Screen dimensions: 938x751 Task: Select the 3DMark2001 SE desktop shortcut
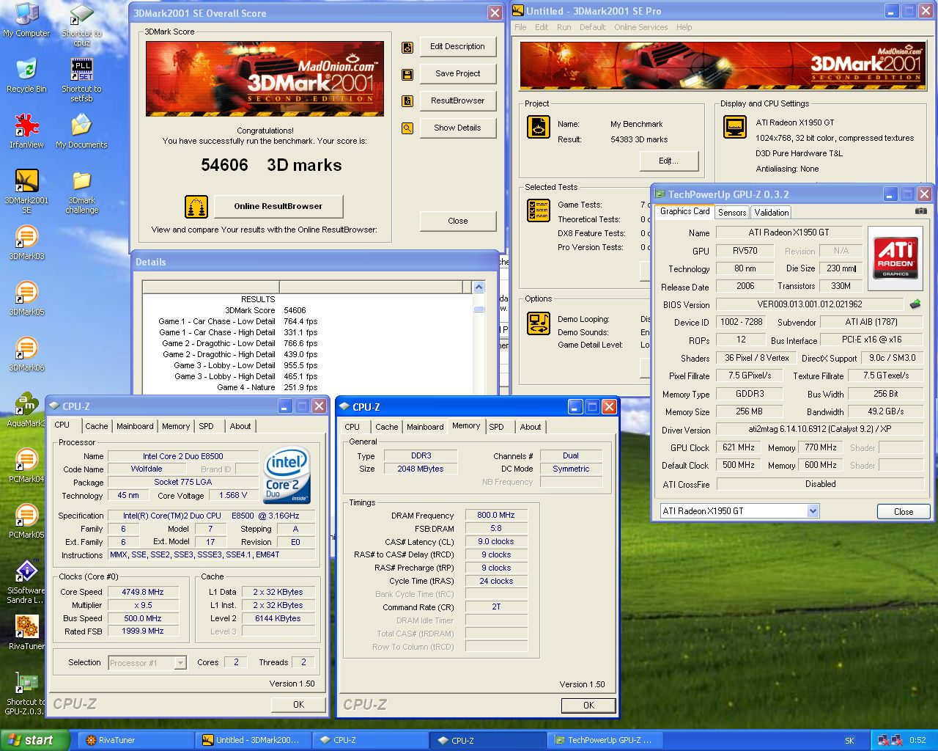click(x=26, y=191)
